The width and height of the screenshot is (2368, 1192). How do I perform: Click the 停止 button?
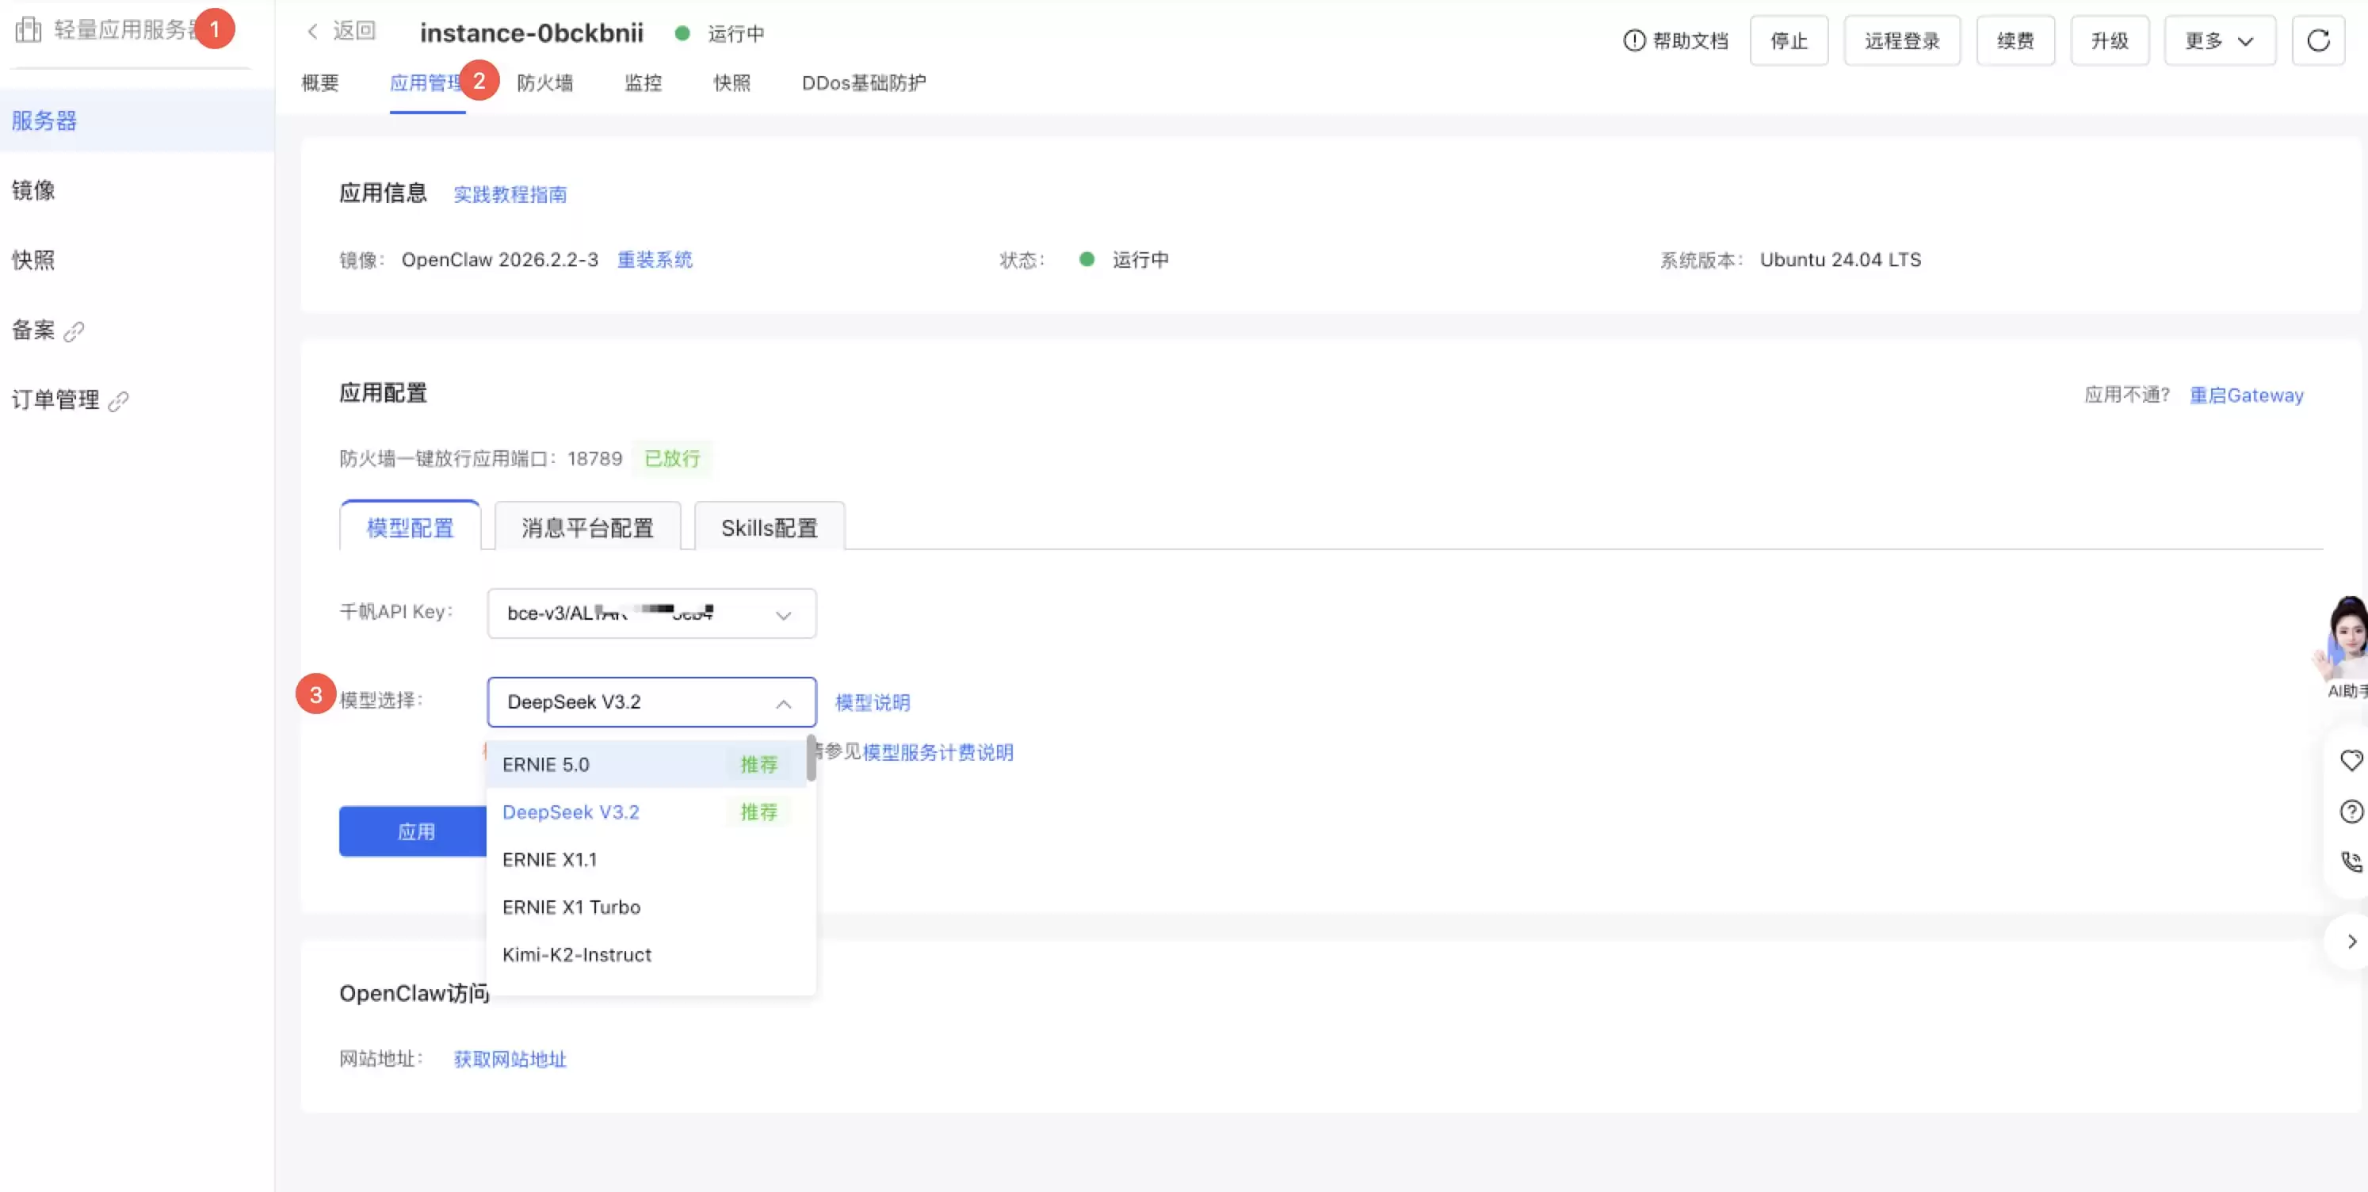point(1789,40)
